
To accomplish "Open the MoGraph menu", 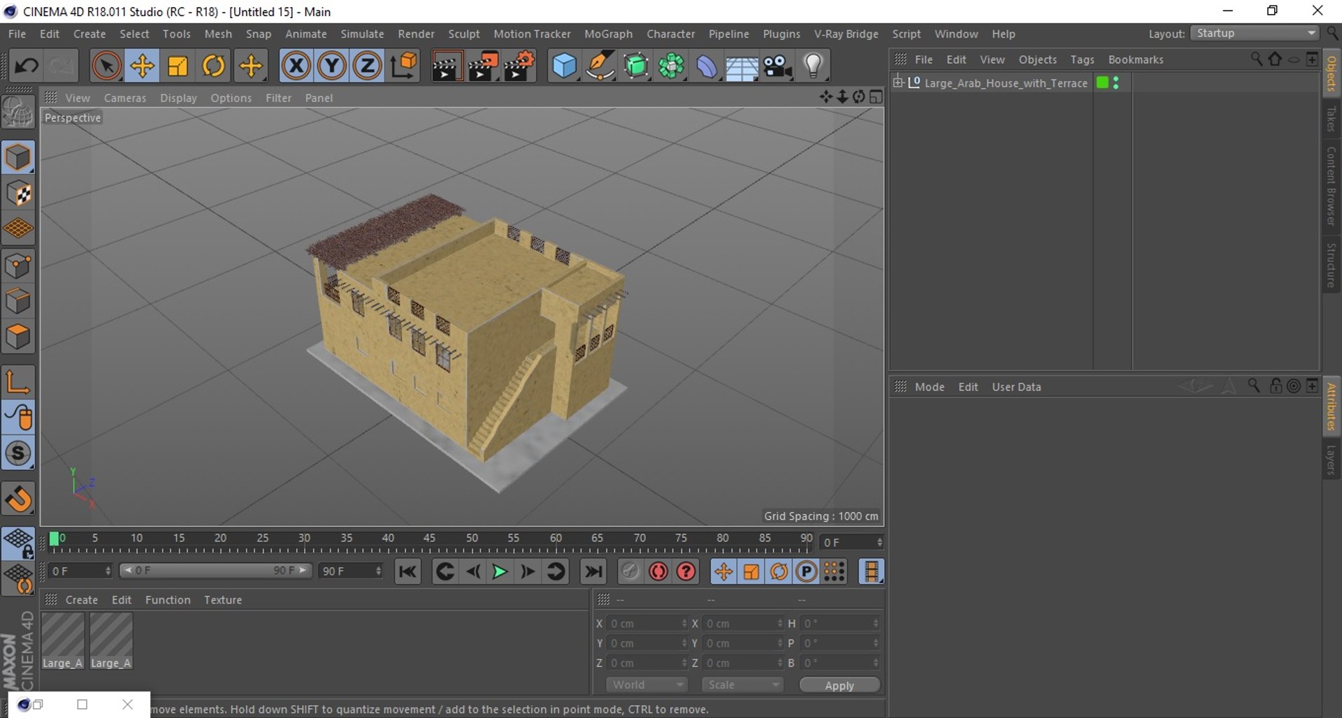I will tap(608, 34).
